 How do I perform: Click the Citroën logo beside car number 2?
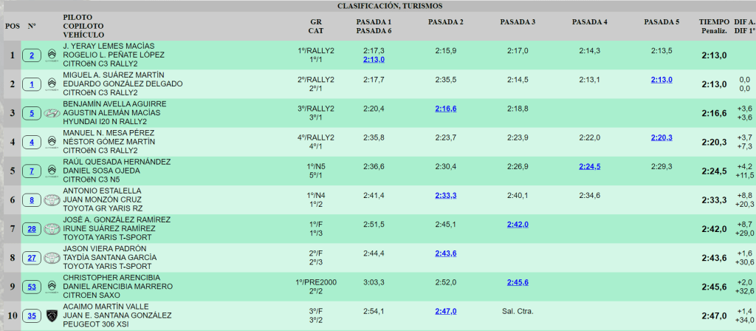tap(52, 55)
